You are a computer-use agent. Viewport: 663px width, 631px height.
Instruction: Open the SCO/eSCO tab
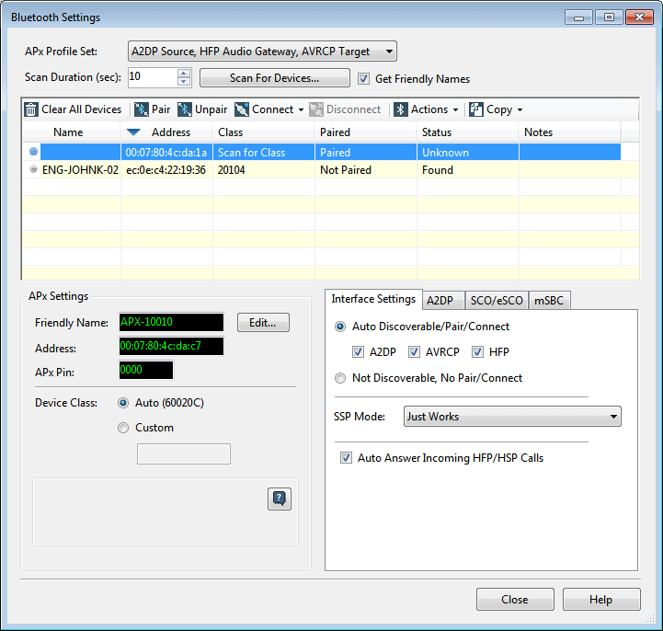point(495,300)
